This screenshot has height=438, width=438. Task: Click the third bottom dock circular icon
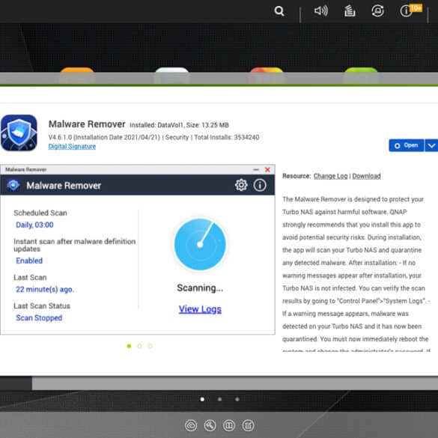[229, 425]
